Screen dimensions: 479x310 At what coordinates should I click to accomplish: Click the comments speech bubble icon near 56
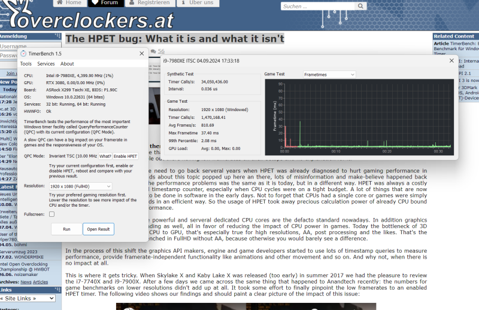pyautogui.click(x=153, y=51)
